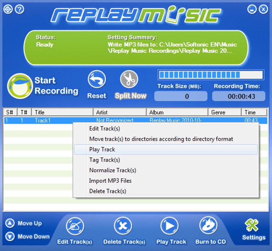Minimize the Replay Music window
The width and height of the screenshot is (272, 251).
pyautogui.click(x=252, y=9)
